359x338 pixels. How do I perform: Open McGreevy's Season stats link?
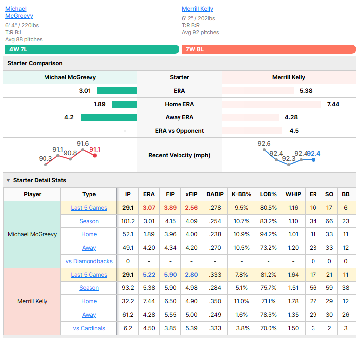[x=89, y=221]
